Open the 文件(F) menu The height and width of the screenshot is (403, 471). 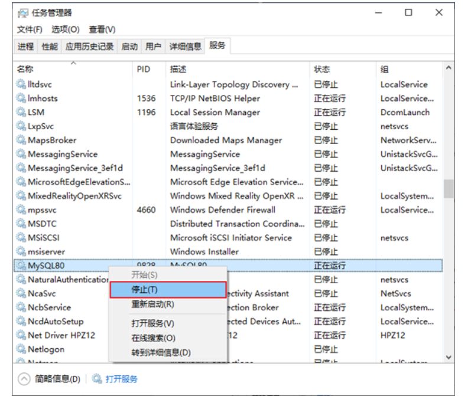pyautogui.click(x=30, y=30)
